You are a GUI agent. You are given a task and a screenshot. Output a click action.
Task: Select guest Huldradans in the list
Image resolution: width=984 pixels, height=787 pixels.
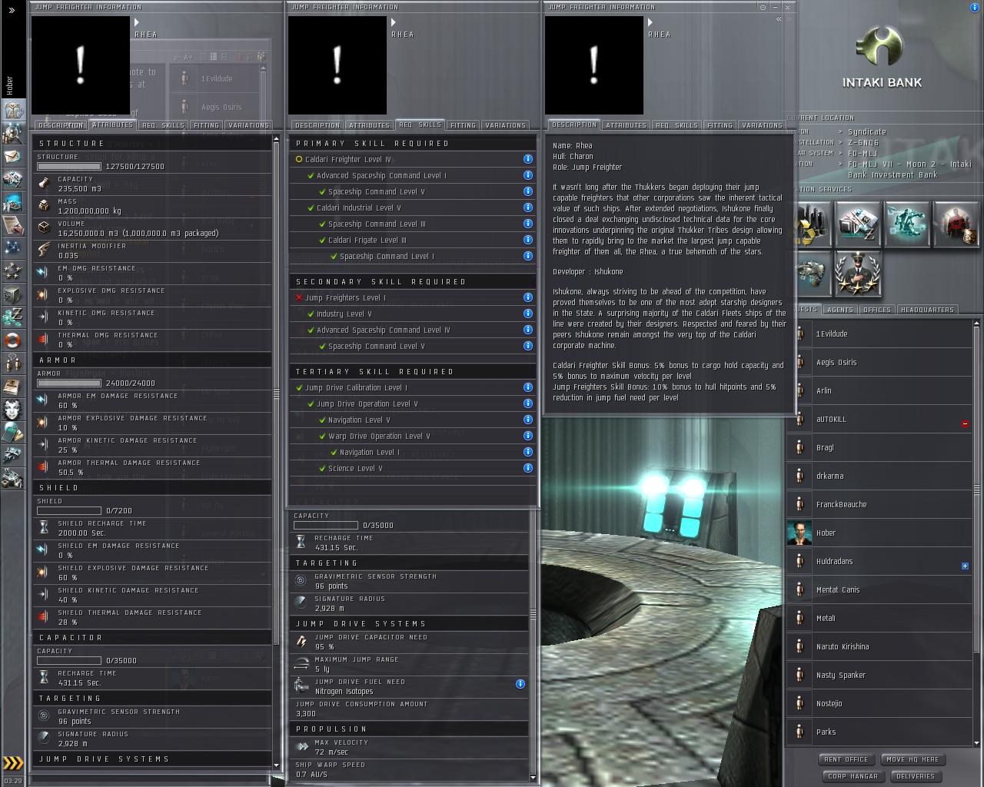(x=879, y=561)
